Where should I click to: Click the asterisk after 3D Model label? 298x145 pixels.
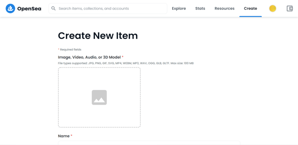(x=123, y=57)
